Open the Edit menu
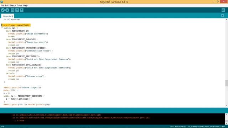The width and height of the screenshot is (228, 128). tap(7, 6)
